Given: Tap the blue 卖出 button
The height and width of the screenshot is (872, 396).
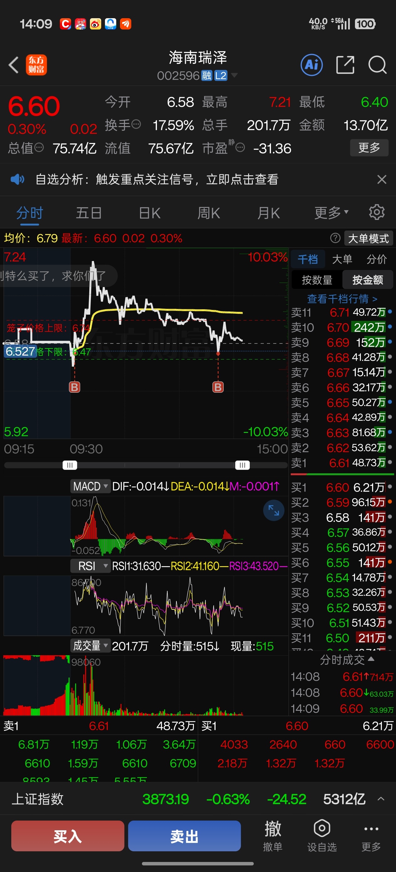Looking at the screenshot, I should 184,835.
